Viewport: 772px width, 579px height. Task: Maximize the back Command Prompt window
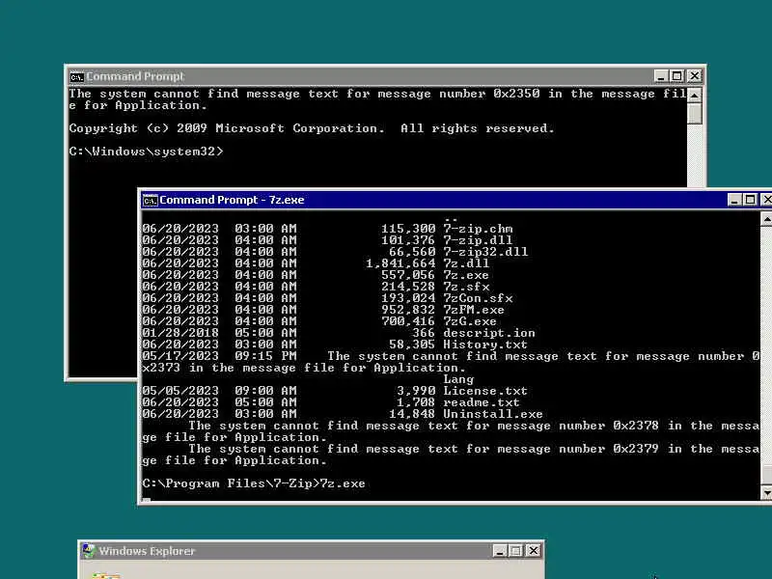[x=677, y=76]
